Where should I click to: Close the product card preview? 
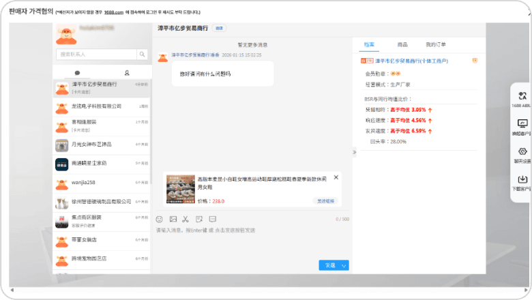(336, 177)
